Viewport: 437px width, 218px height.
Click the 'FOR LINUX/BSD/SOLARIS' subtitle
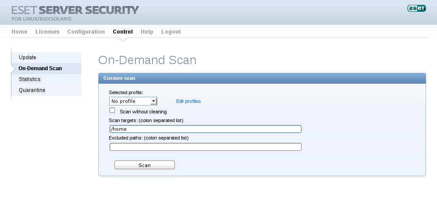click(42, 19)
